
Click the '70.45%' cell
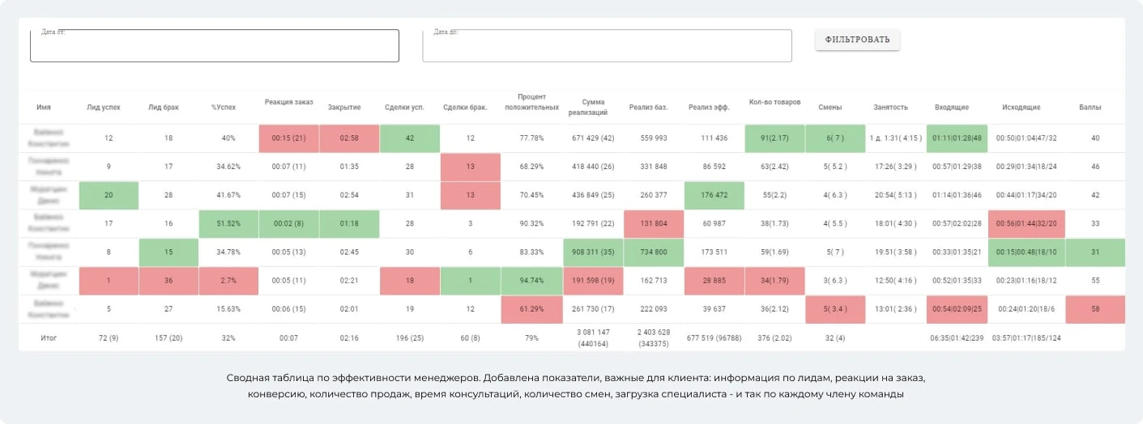point(531,195)
